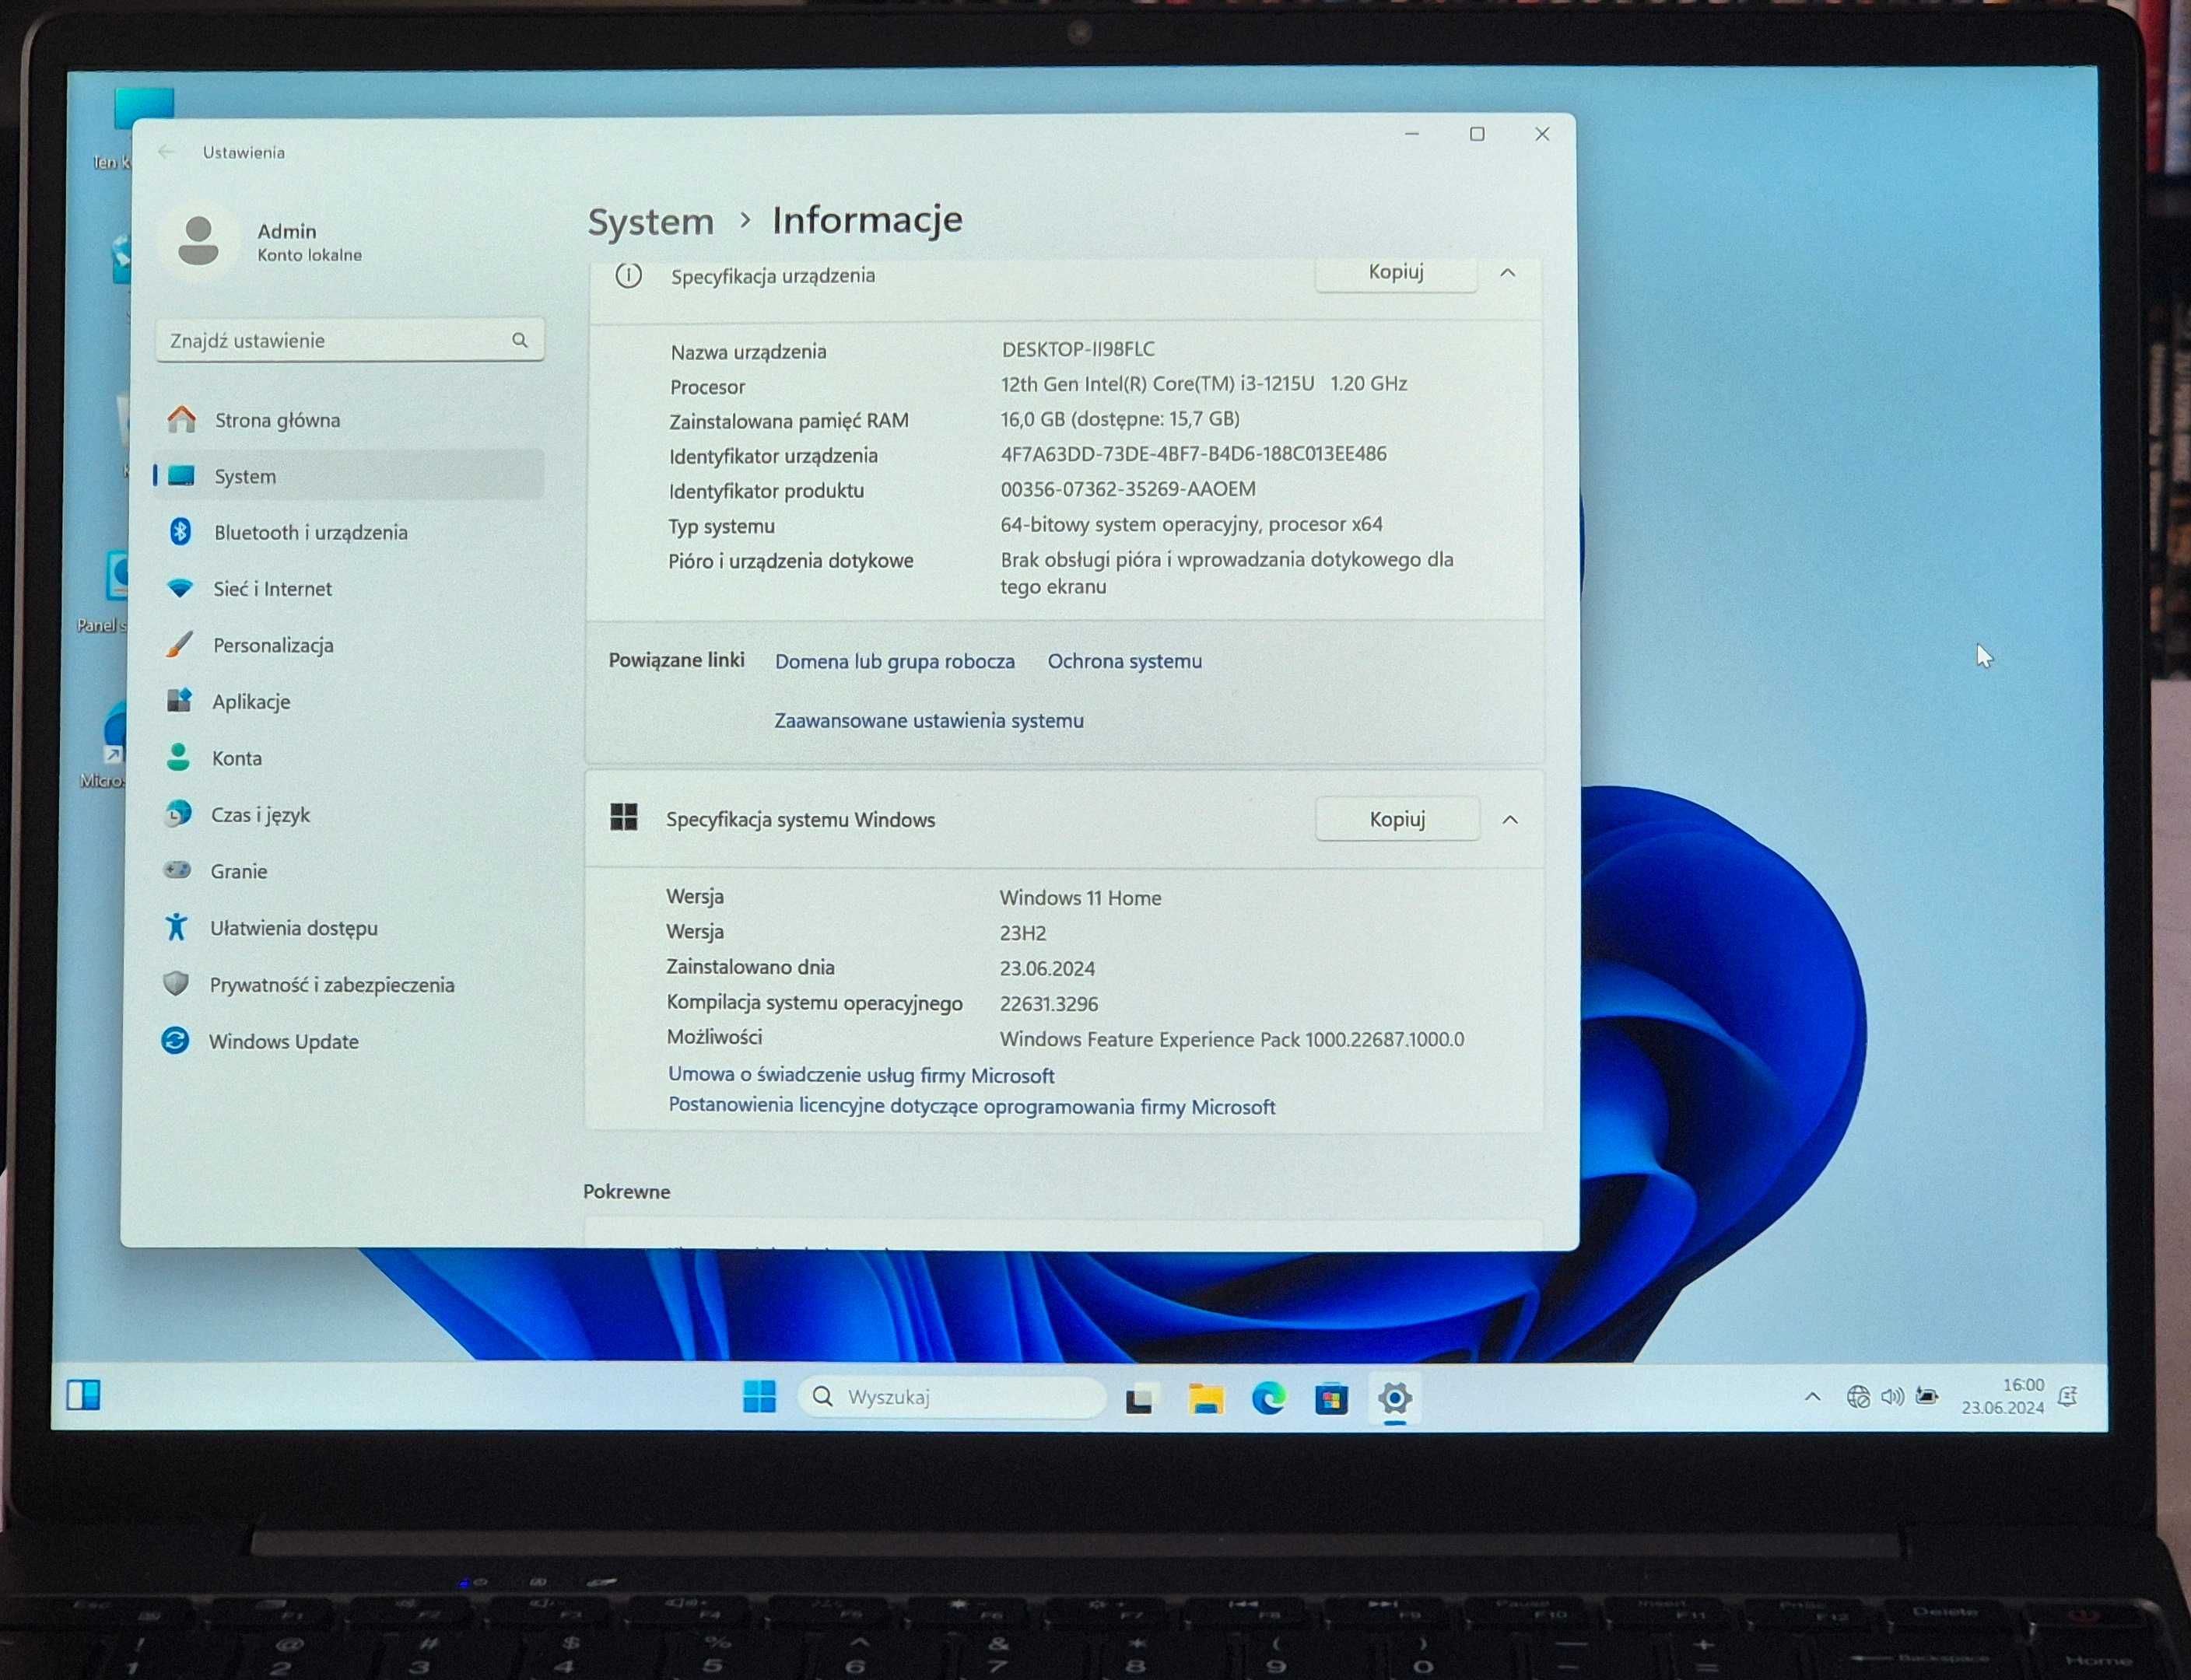Select the 23H2 version value
2191x1680 pixels.
pos(1022,933)
